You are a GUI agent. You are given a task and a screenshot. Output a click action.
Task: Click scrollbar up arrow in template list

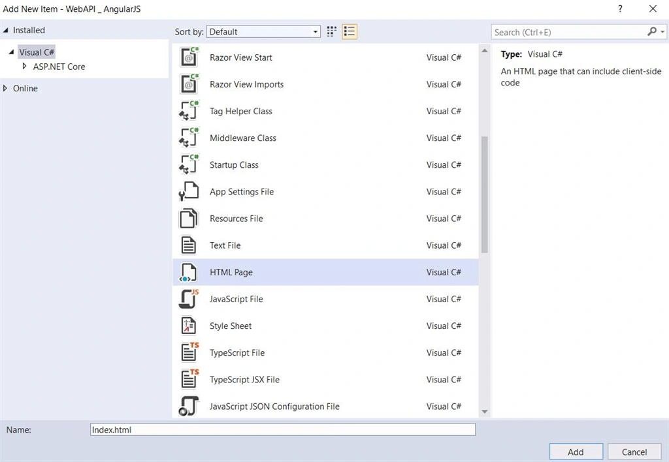(x=484, y=51)
